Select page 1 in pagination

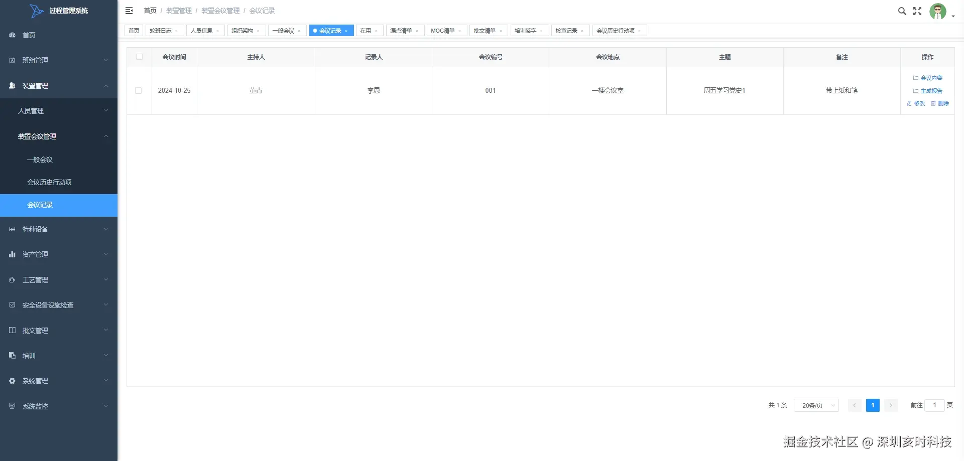pyautogui.click(x=873, y=405)
